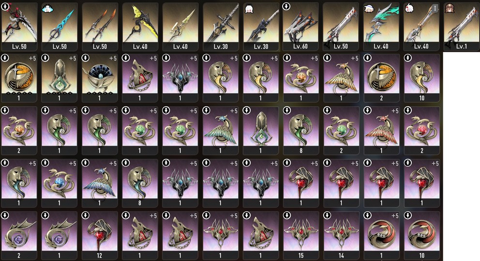Screen dimensions: 480x261
Task: Pick the golden bird +5 accessory
Action: (x=341, y=78)
